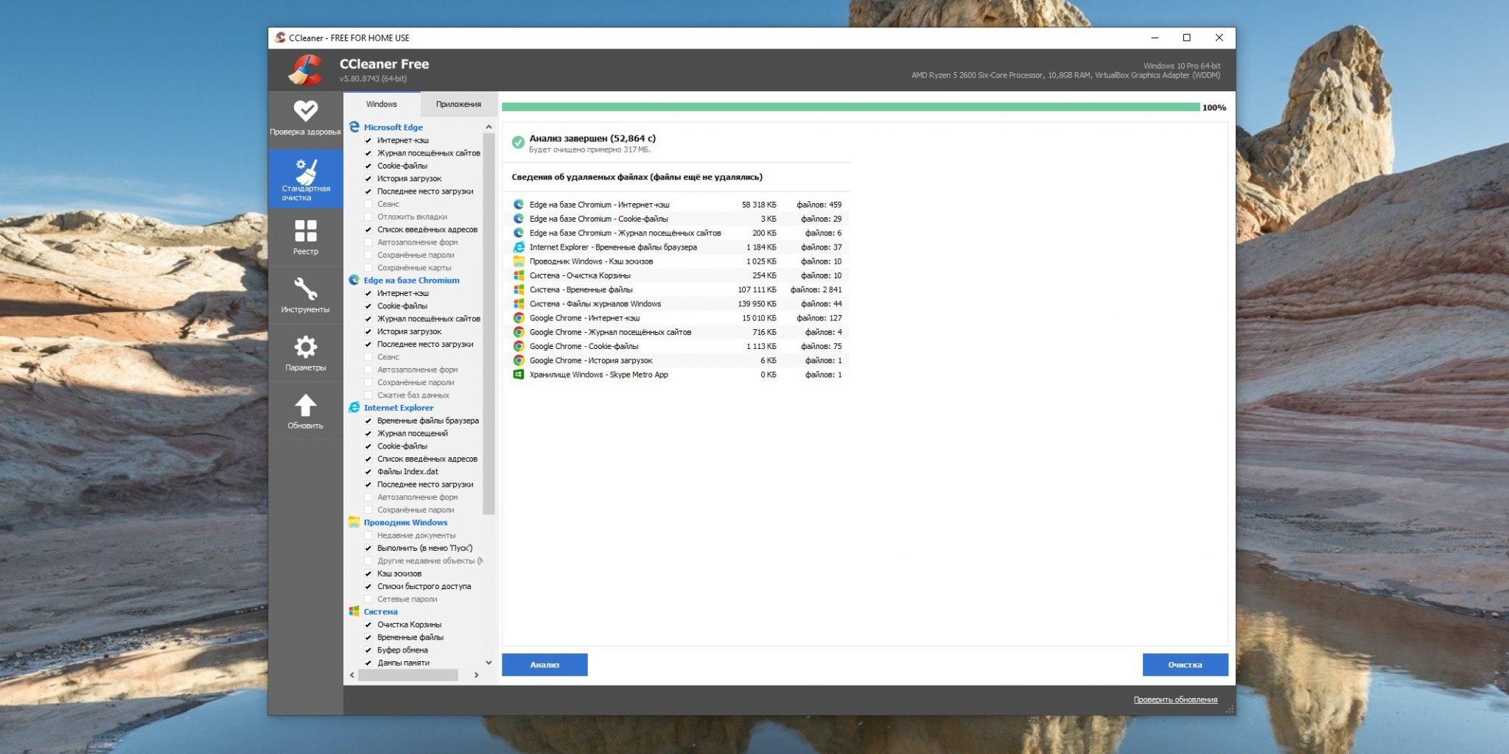Click IE icon of Временные файлы браузера result

[519, 247]
